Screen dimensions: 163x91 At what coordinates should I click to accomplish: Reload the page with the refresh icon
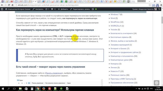[9, 5]
